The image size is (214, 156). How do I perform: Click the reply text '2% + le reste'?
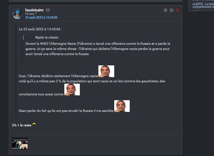pyautogui.click(x=22, y=125)
